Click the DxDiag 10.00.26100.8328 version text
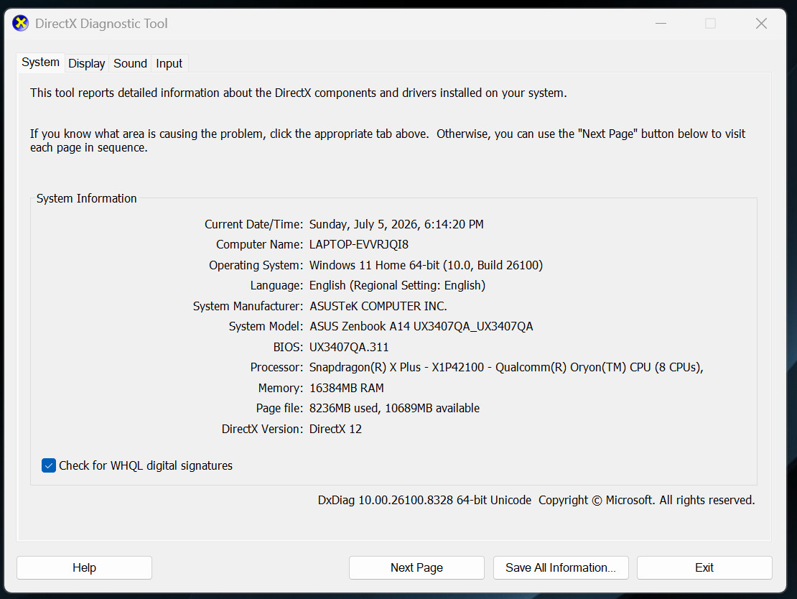 coord(424,501)
